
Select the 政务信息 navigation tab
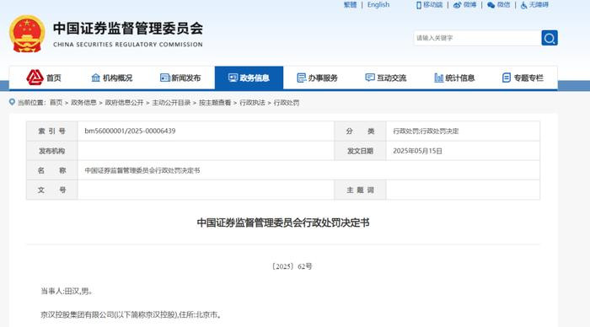click(x=249, y=78)
